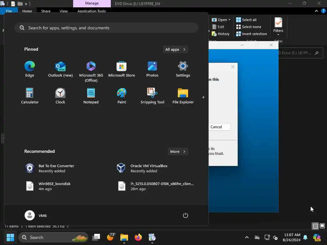Viewport: 327px width, 245px height.
Task: Open Copilot preview on taskbar
Action: pyautogui.click(x=317, y=237)
